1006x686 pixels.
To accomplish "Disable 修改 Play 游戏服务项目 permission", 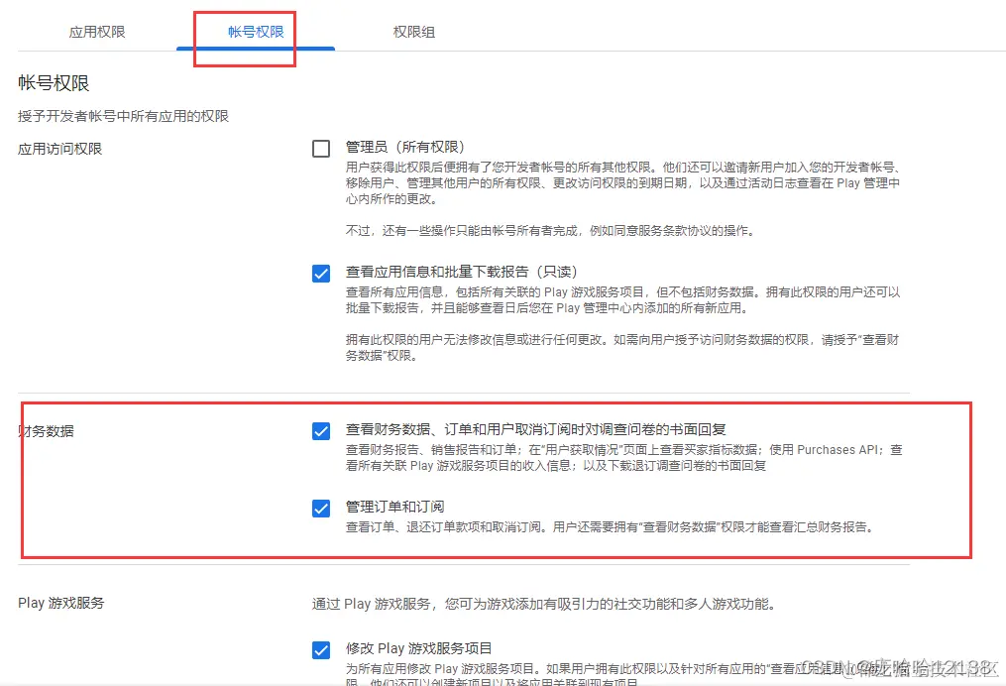I will pos(321,649).
